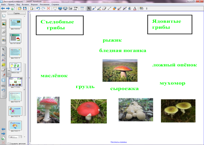This screenshot has width=204, height=145.
Task: Select the Shapes tool
Action: point(114,9)
